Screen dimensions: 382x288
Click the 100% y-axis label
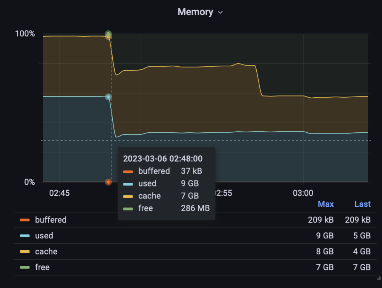pyautogui.click(x=25, y=34)
